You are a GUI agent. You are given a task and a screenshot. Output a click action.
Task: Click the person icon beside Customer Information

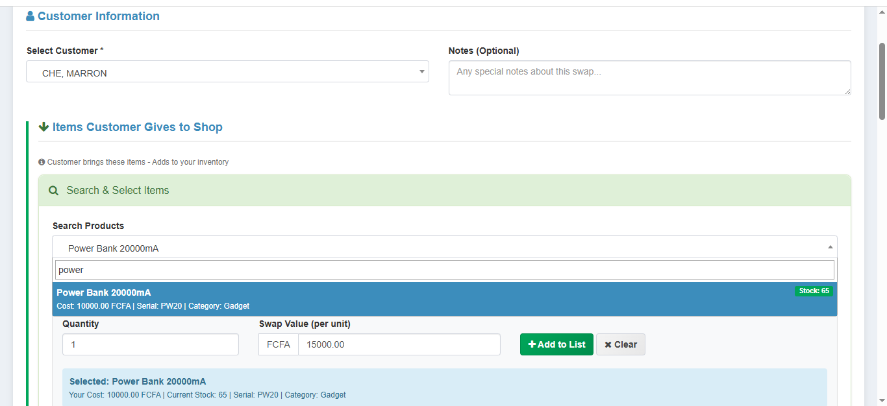point(30,16)
